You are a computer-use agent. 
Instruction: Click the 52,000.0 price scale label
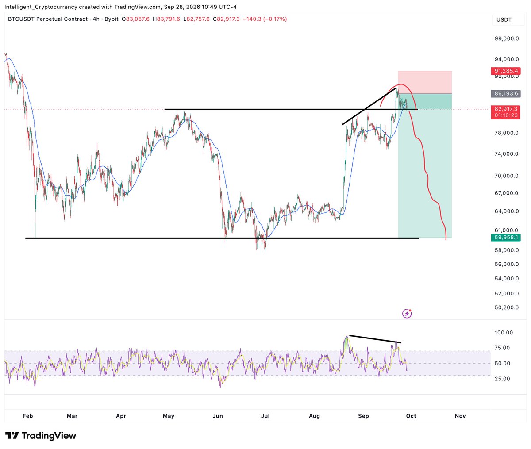point(507,293)
